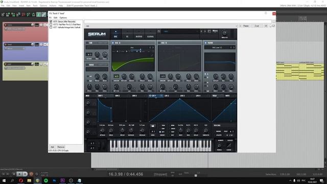Open Serum's FX tab
This screenshot has width=327, height=184.
tap(127, 34)
